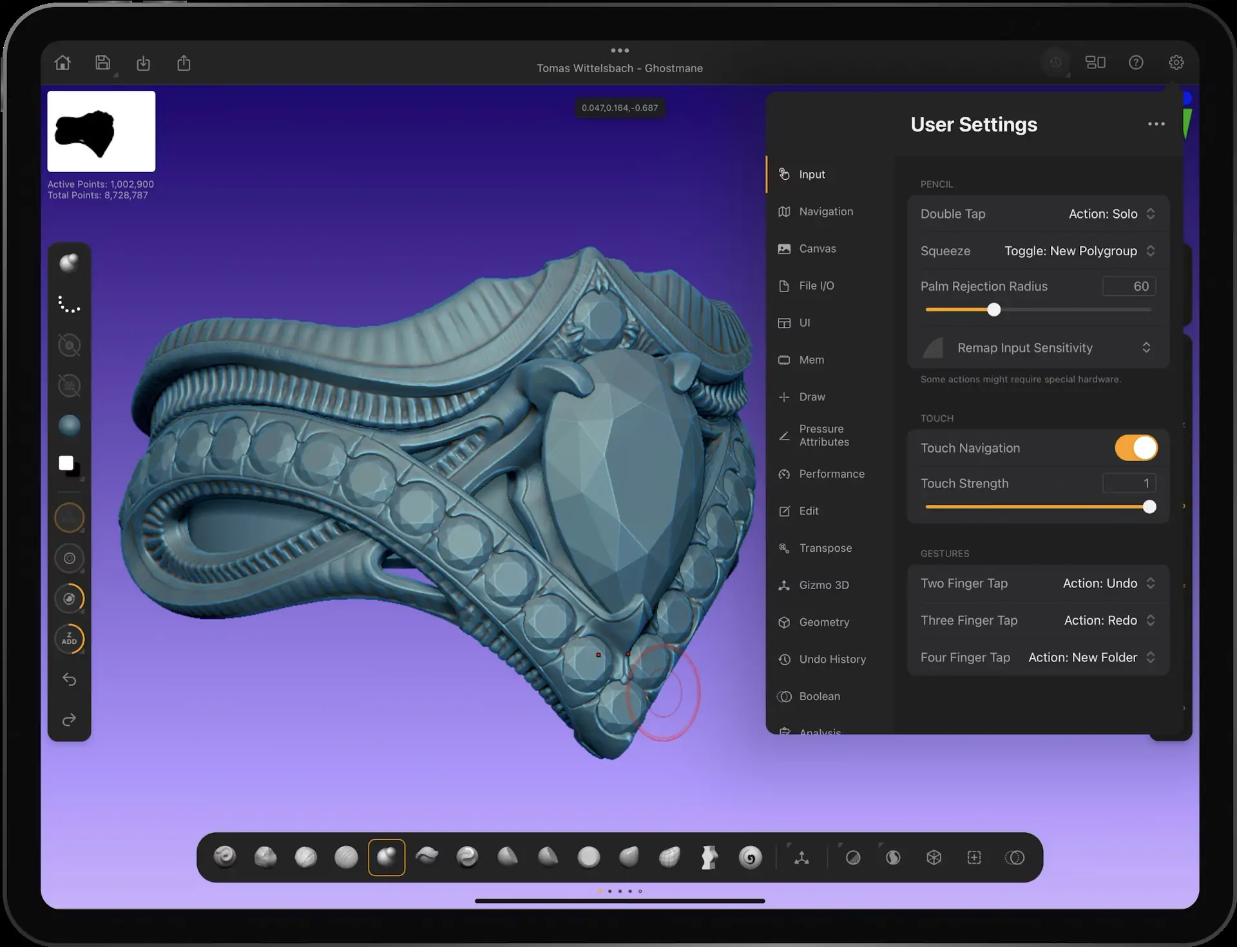Open the Pressure Attributes settings tab
The width and height of the screenshot is (1237, 947).
(823, 436)
